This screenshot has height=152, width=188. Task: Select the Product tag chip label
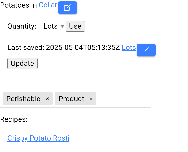[71, 99]
